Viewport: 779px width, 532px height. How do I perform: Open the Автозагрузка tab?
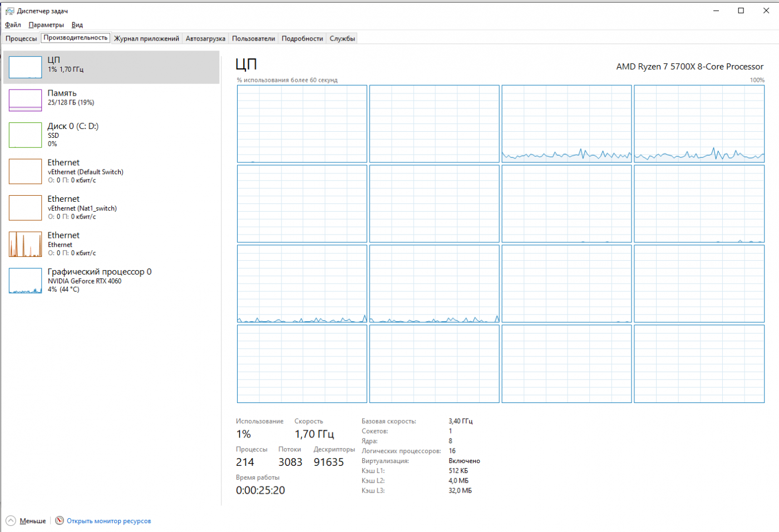coord(205,38)
